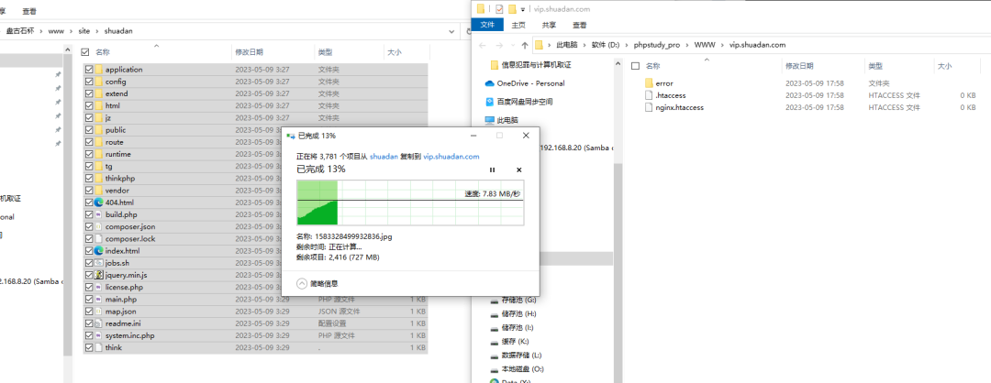Click phpstudy_pro breadcrumb in address bar
Viewport: 991px width, 383px height.
[x=657, y=46]
